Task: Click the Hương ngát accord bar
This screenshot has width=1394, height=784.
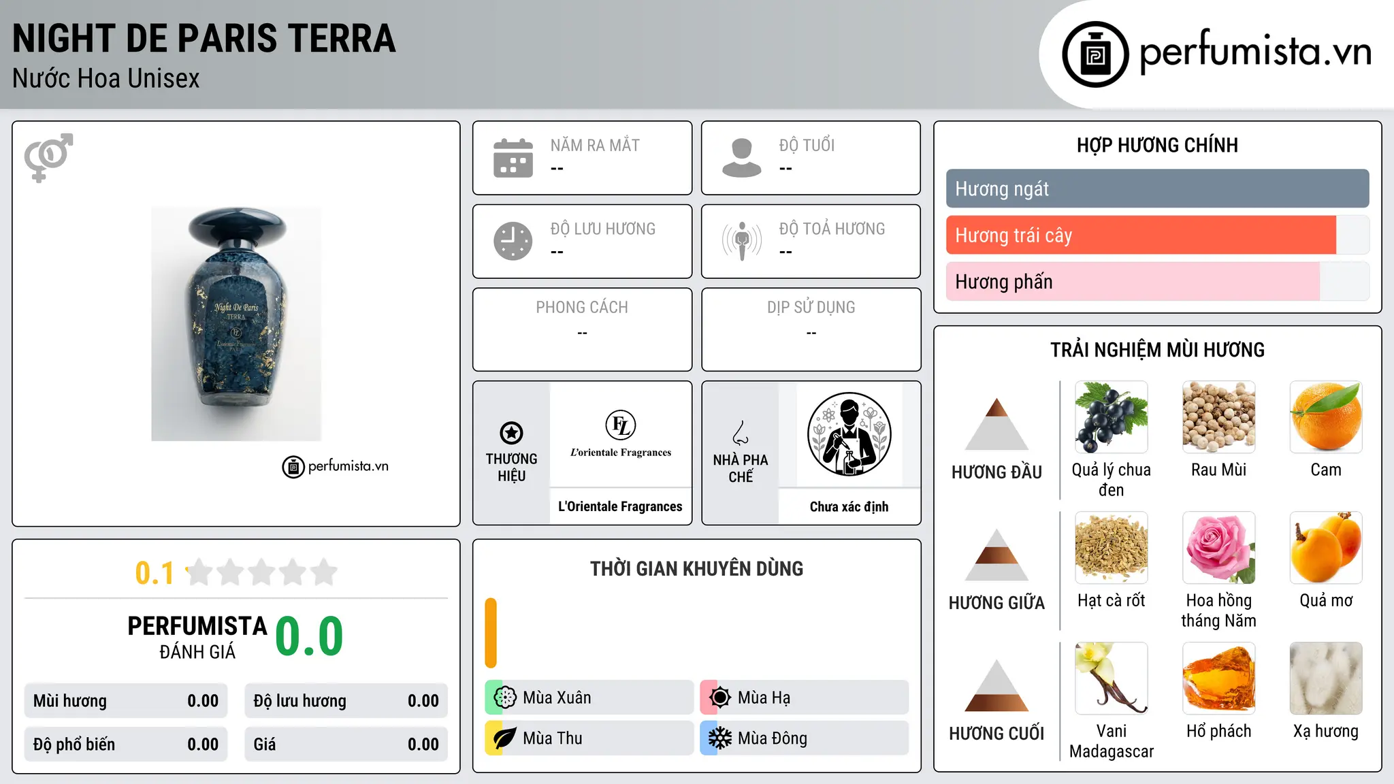Action: (x=1158, y=189)
